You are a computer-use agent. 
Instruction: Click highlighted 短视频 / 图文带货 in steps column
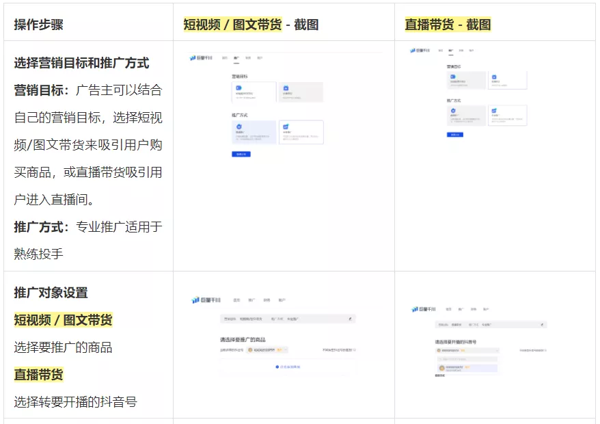tap(63, 320)
